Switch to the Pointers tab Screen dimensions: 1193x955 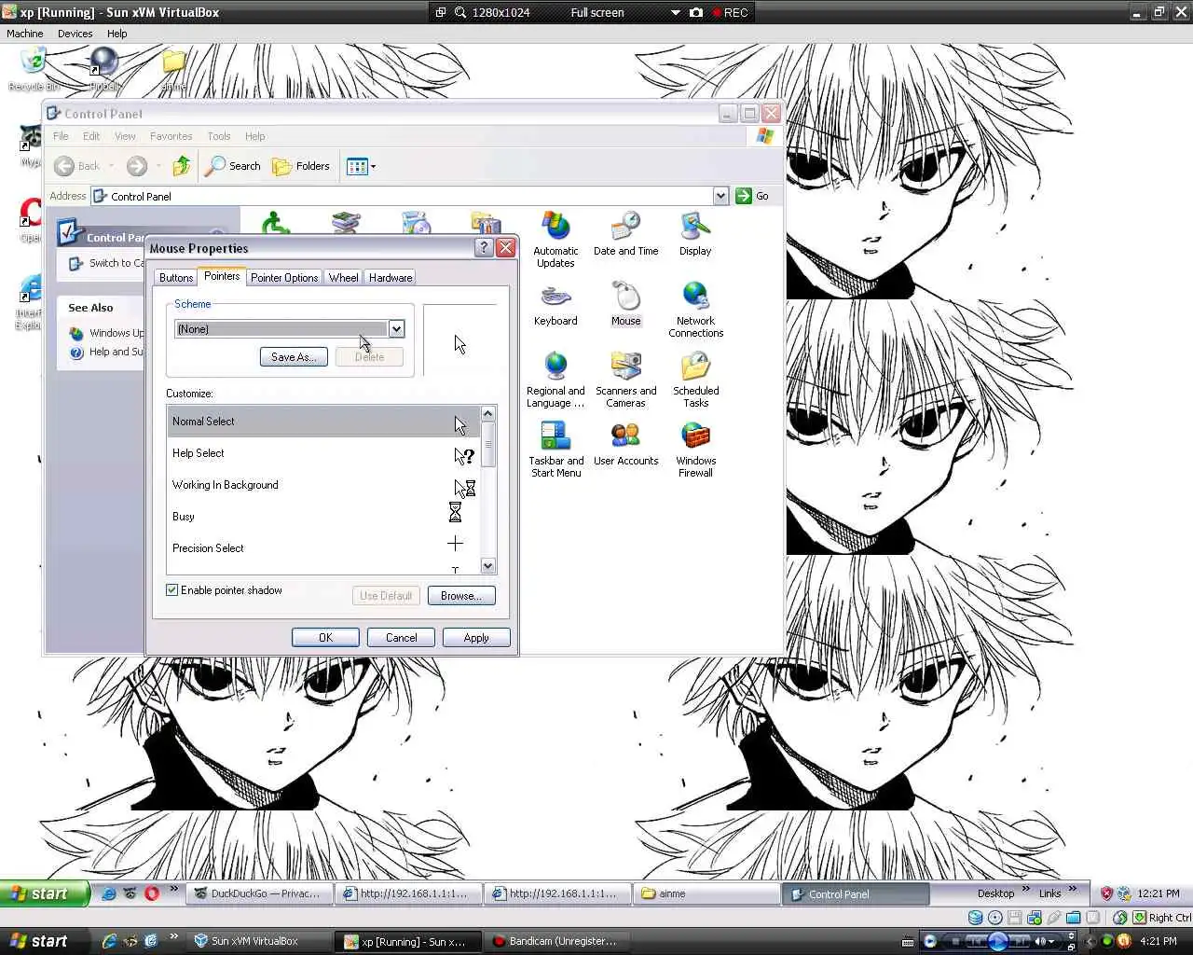click(222, 276)
